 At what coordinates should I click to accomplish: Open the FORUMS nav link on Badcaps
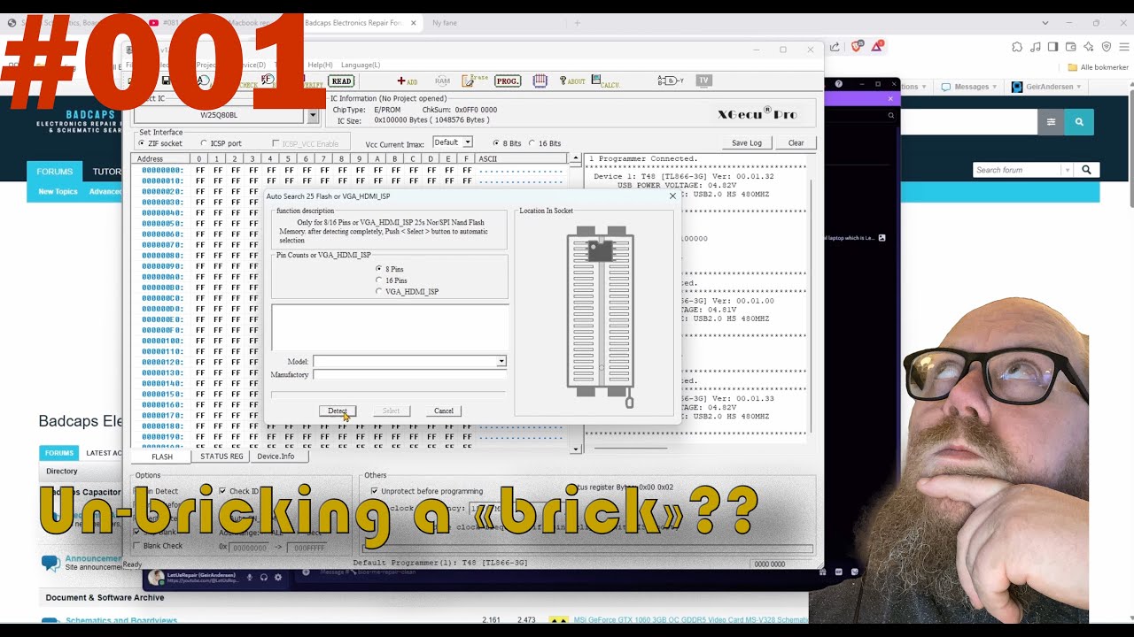(55, 172)
